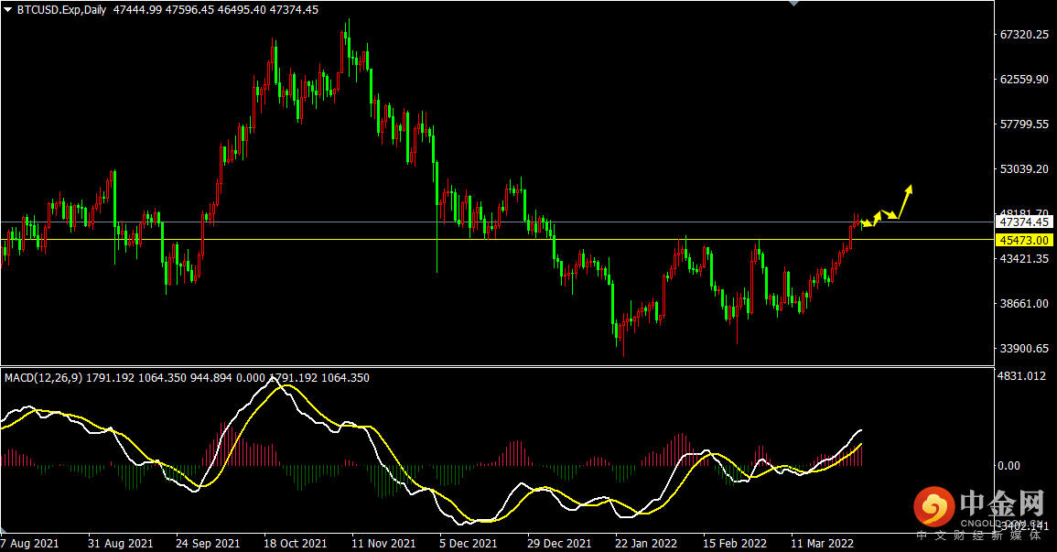Select the yellow 45473.00 price tag

coord(1023,240)
